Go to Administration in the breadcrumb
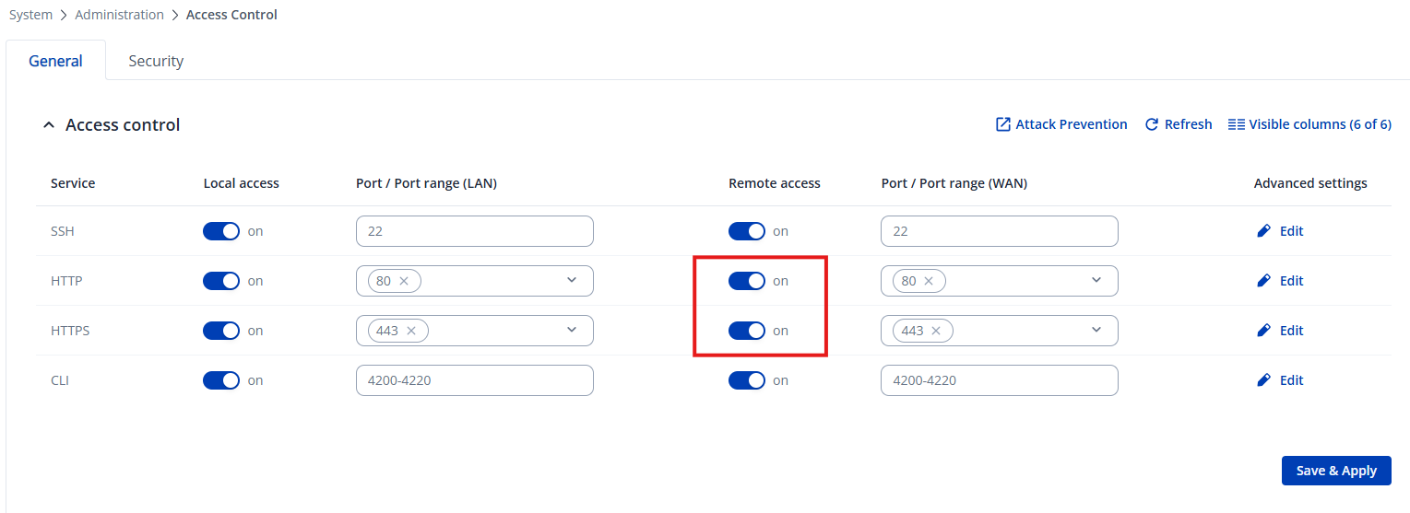 point(119,15)
